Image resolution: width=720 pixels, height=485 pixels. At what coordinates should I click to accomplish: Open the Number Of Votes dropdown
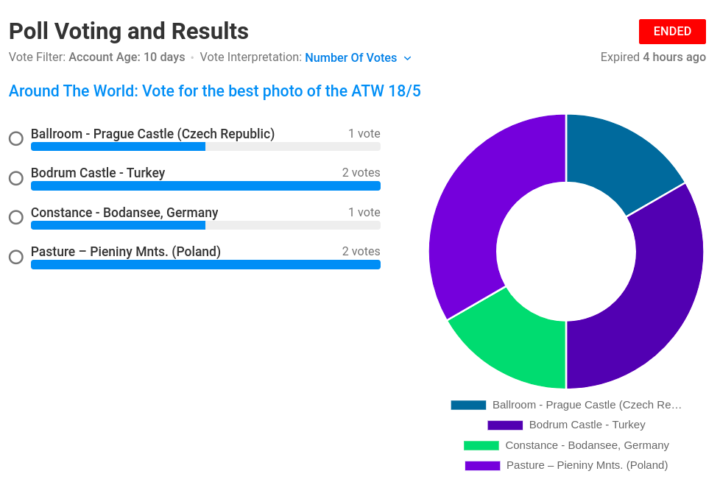coord(359,58)
